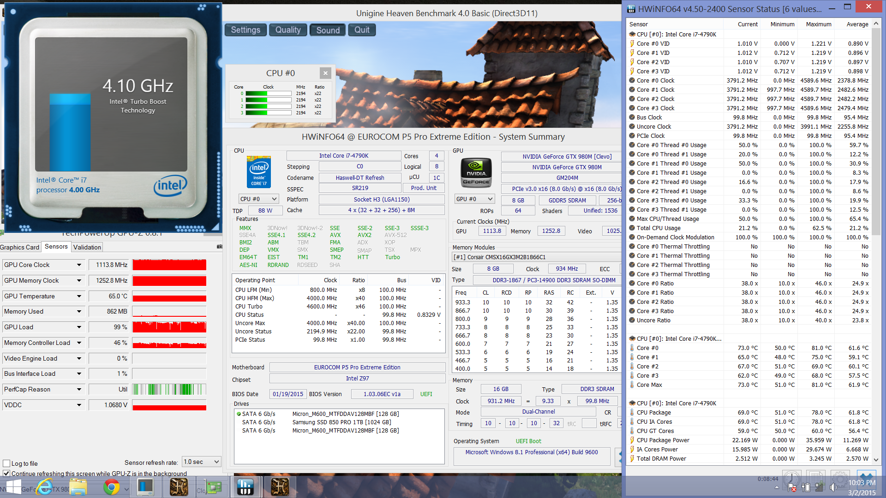Enable the Log to file checkbox

[x=6, y=463]
